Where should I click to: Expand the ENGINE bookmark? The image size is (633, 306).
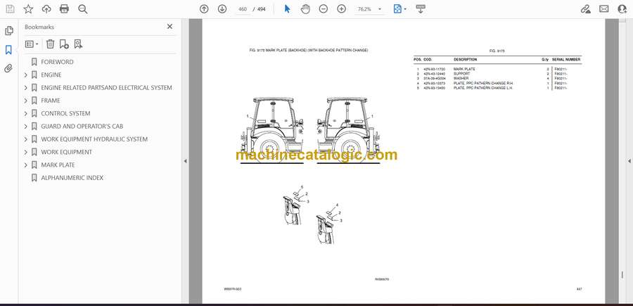(x=26, y=75)
